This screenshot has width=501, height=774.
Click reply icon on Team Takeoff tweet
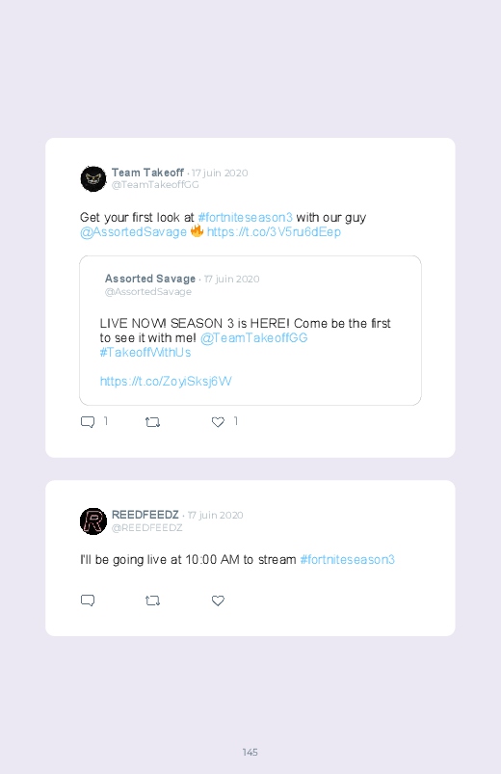(88, 422)
